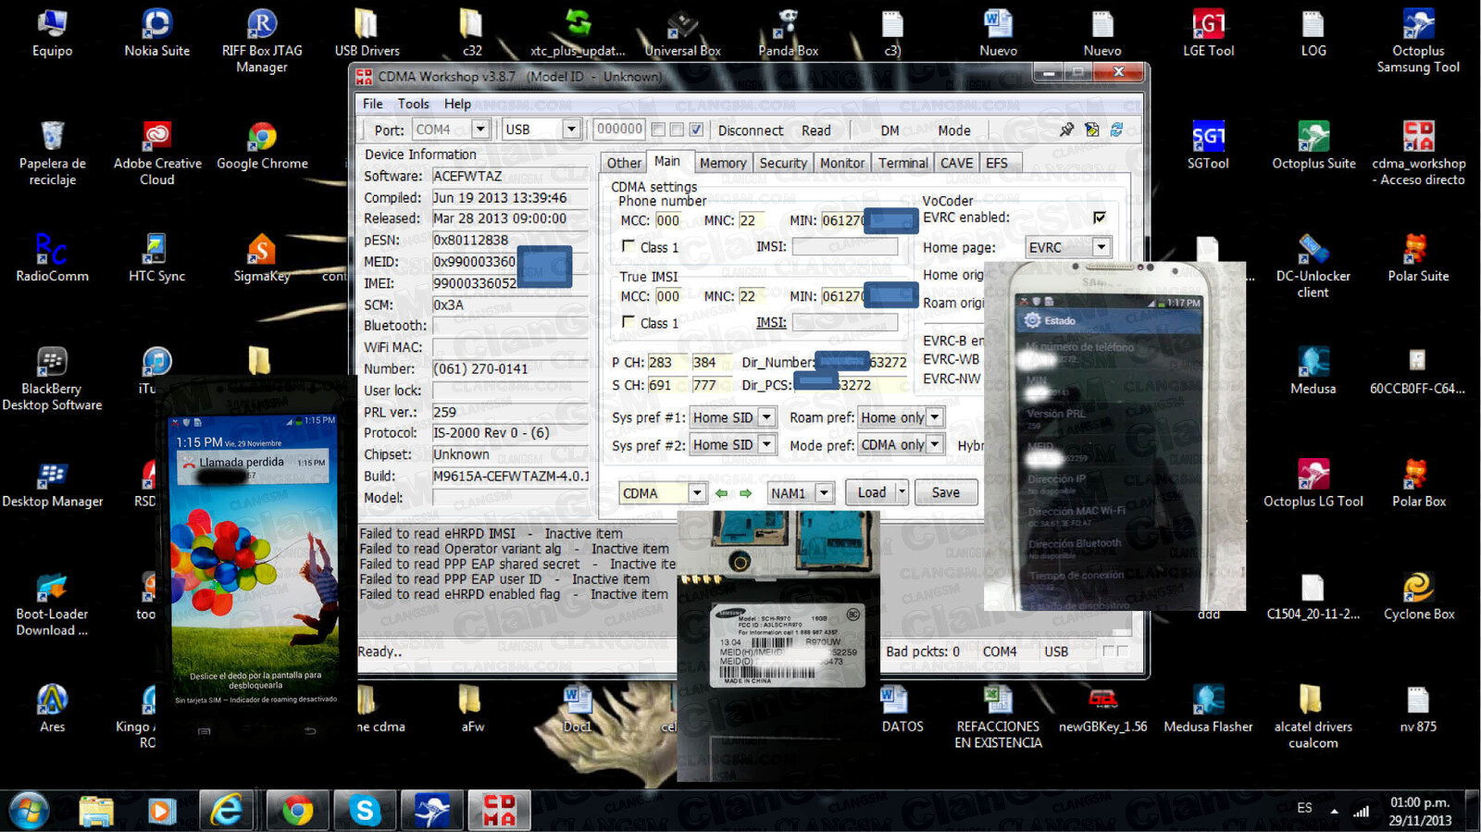Viewport: 1481px width, 832px height.
Task: Switch to CDMA Workshop taskbar button
Action: point(500,811)
